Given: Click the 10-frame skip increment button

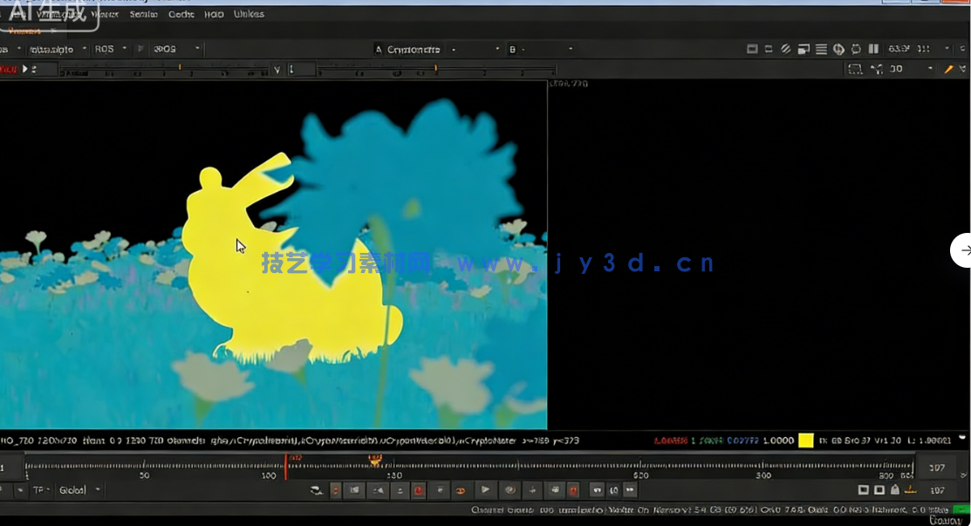Looking at the screenshot, I should pos(613,490).
